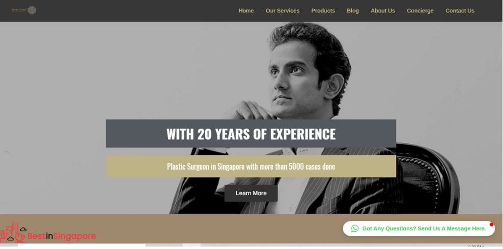Open the About Us menu

tap(383, 11)
